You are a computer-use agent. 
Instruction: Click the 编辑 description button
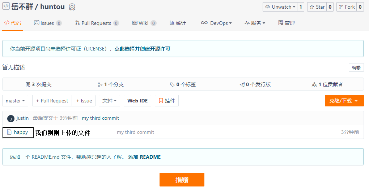click(x=356, y=67)
